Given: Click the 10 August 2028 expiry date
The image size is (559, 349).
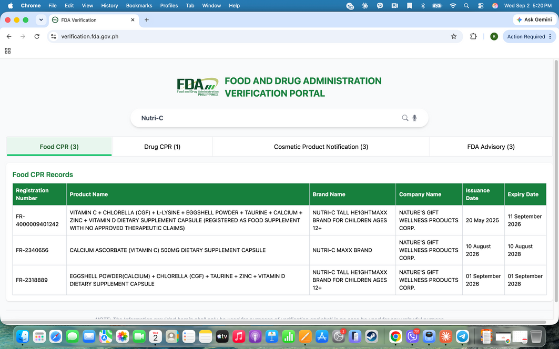Looking at the screenshot, I should pos(520,250).
